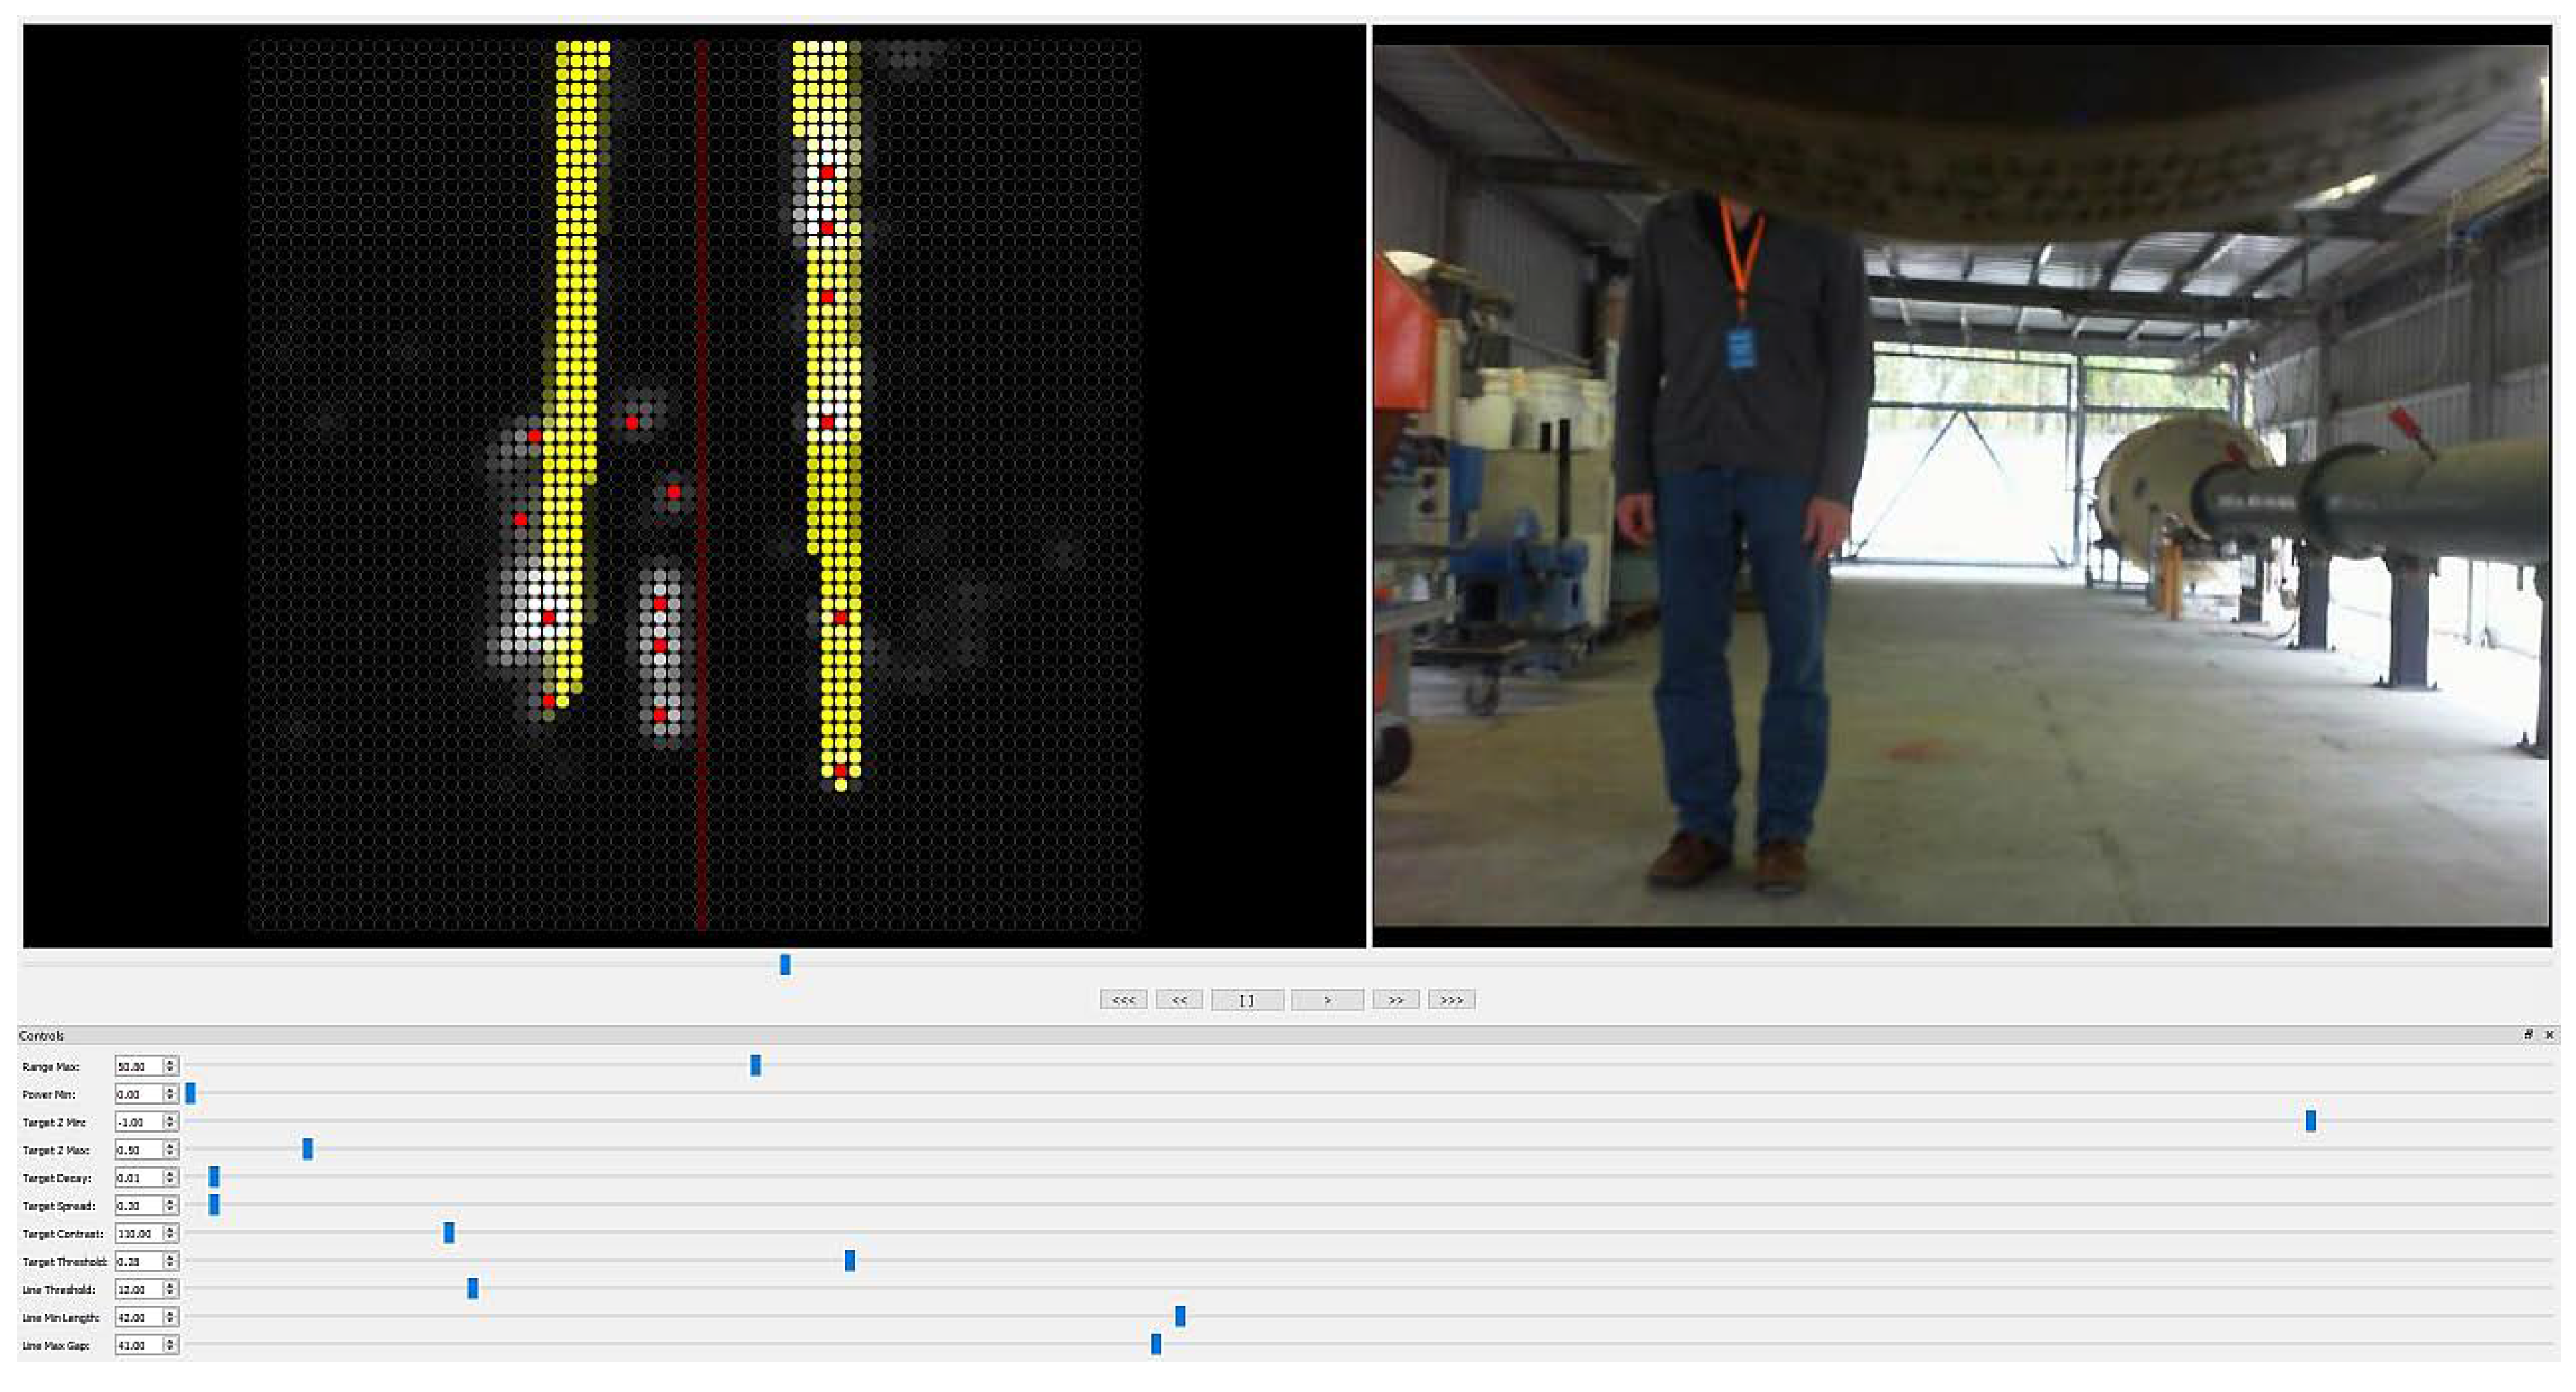Click the Range Max spinbox arrows

tap(170, 1067)
